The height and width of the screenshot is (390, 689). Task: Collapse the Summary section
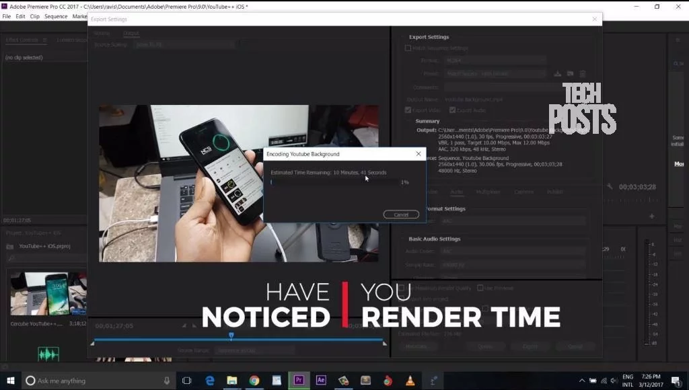point(427,121)
